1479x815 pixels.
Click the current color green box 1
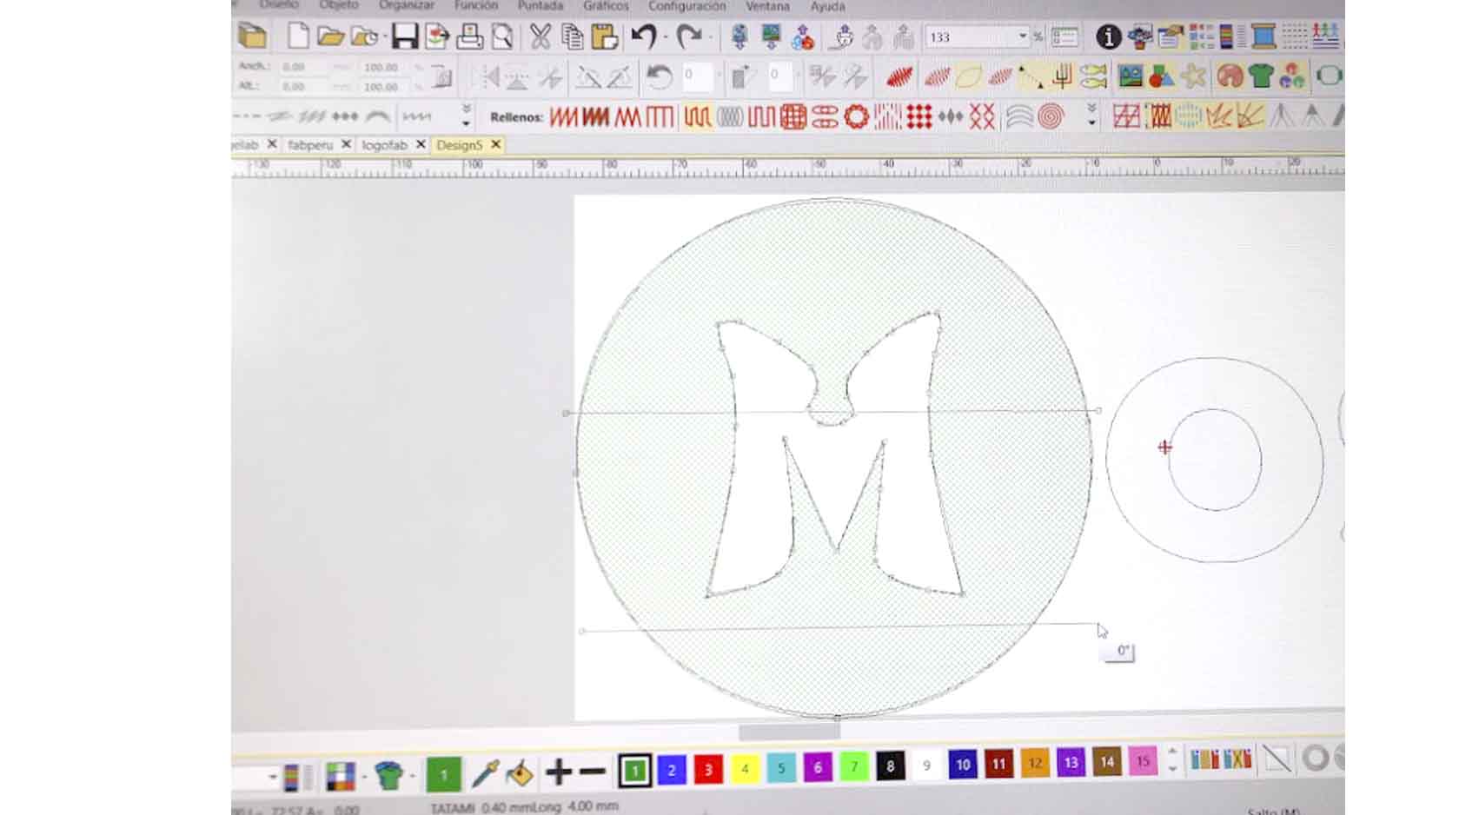[443, 774]
